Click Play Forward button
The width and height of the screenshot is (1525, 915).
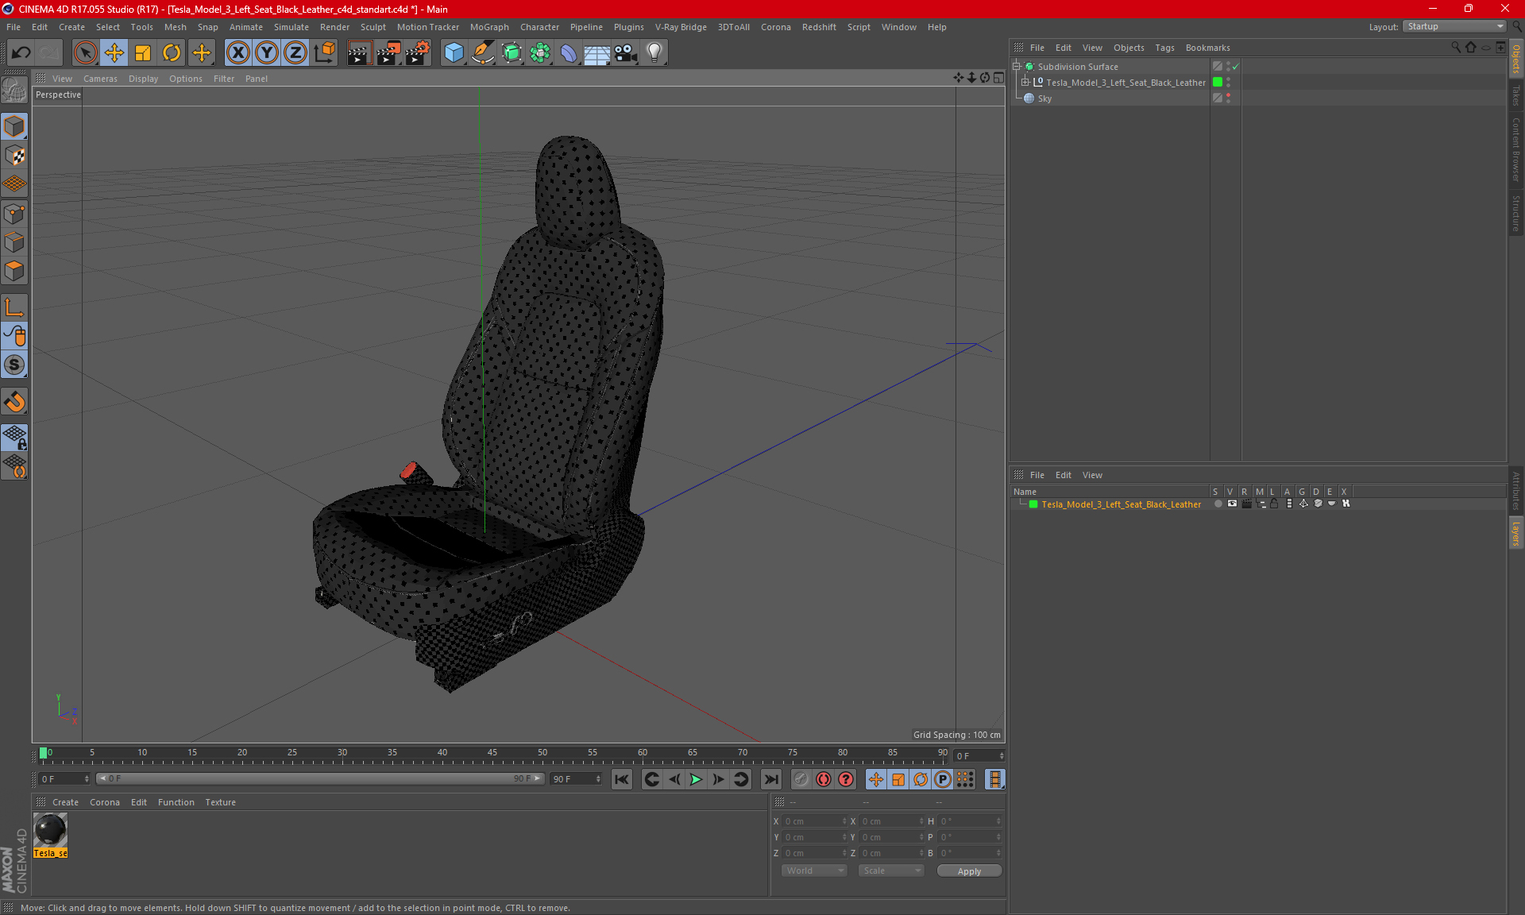pyautogui.click(x=696, y=779)
